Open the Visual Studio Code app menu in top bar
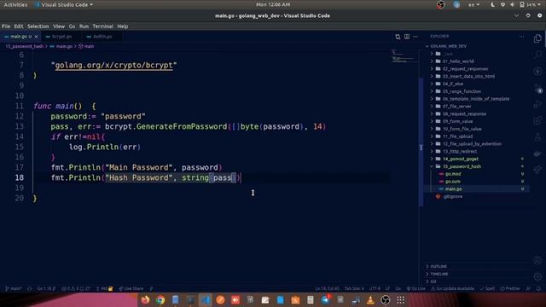The width and height of the screenshot is (546, 307). coord(64,4)
